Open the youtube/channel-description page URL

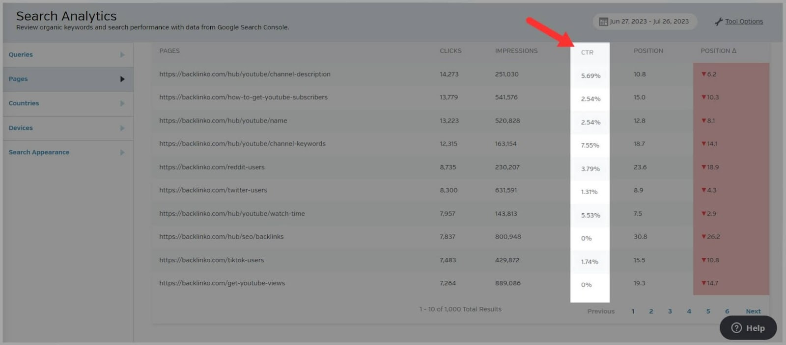pos(245,74)
